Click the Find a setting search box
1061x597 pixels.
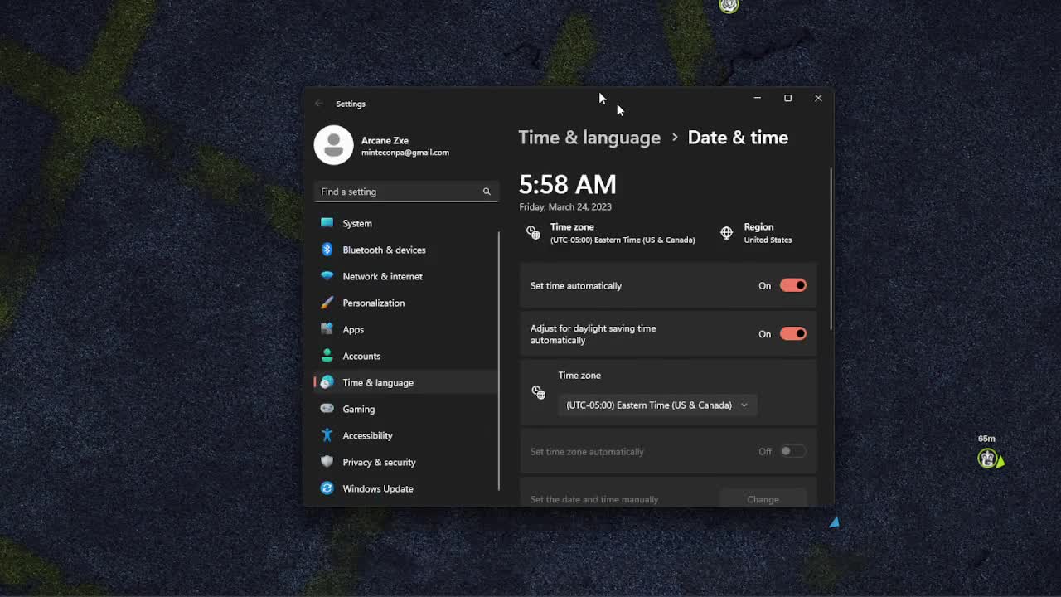pyautogui.click(x=398, y=192)
